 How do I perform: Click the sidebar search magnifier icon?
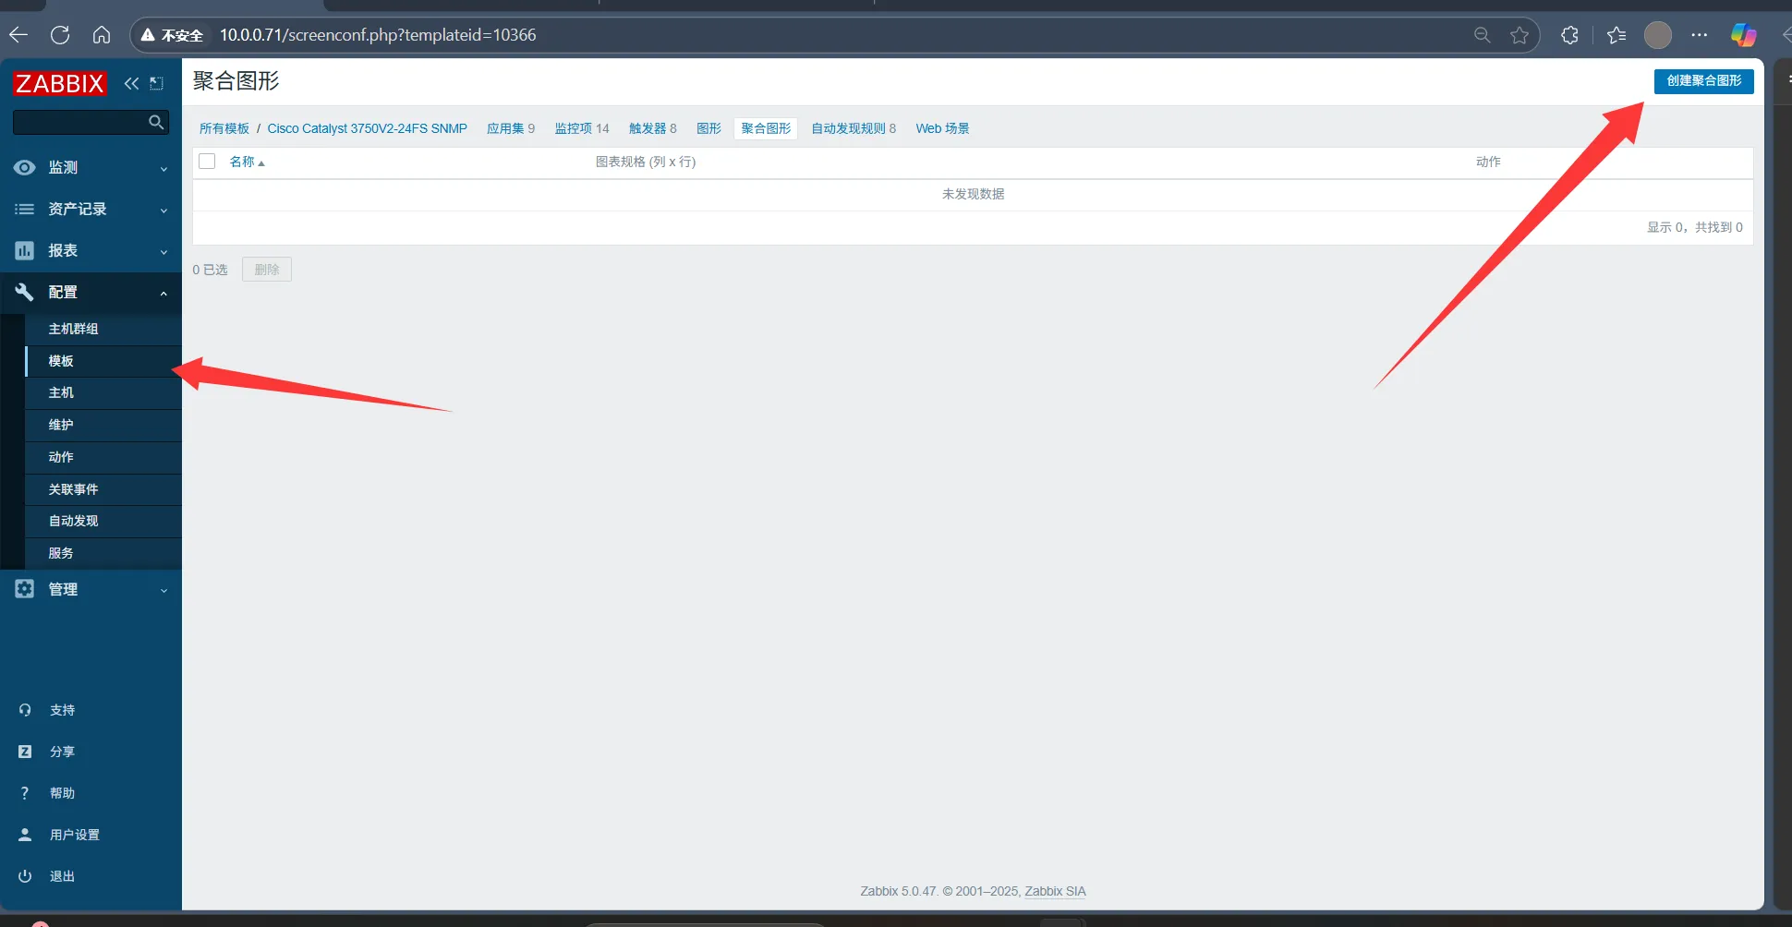156,122
